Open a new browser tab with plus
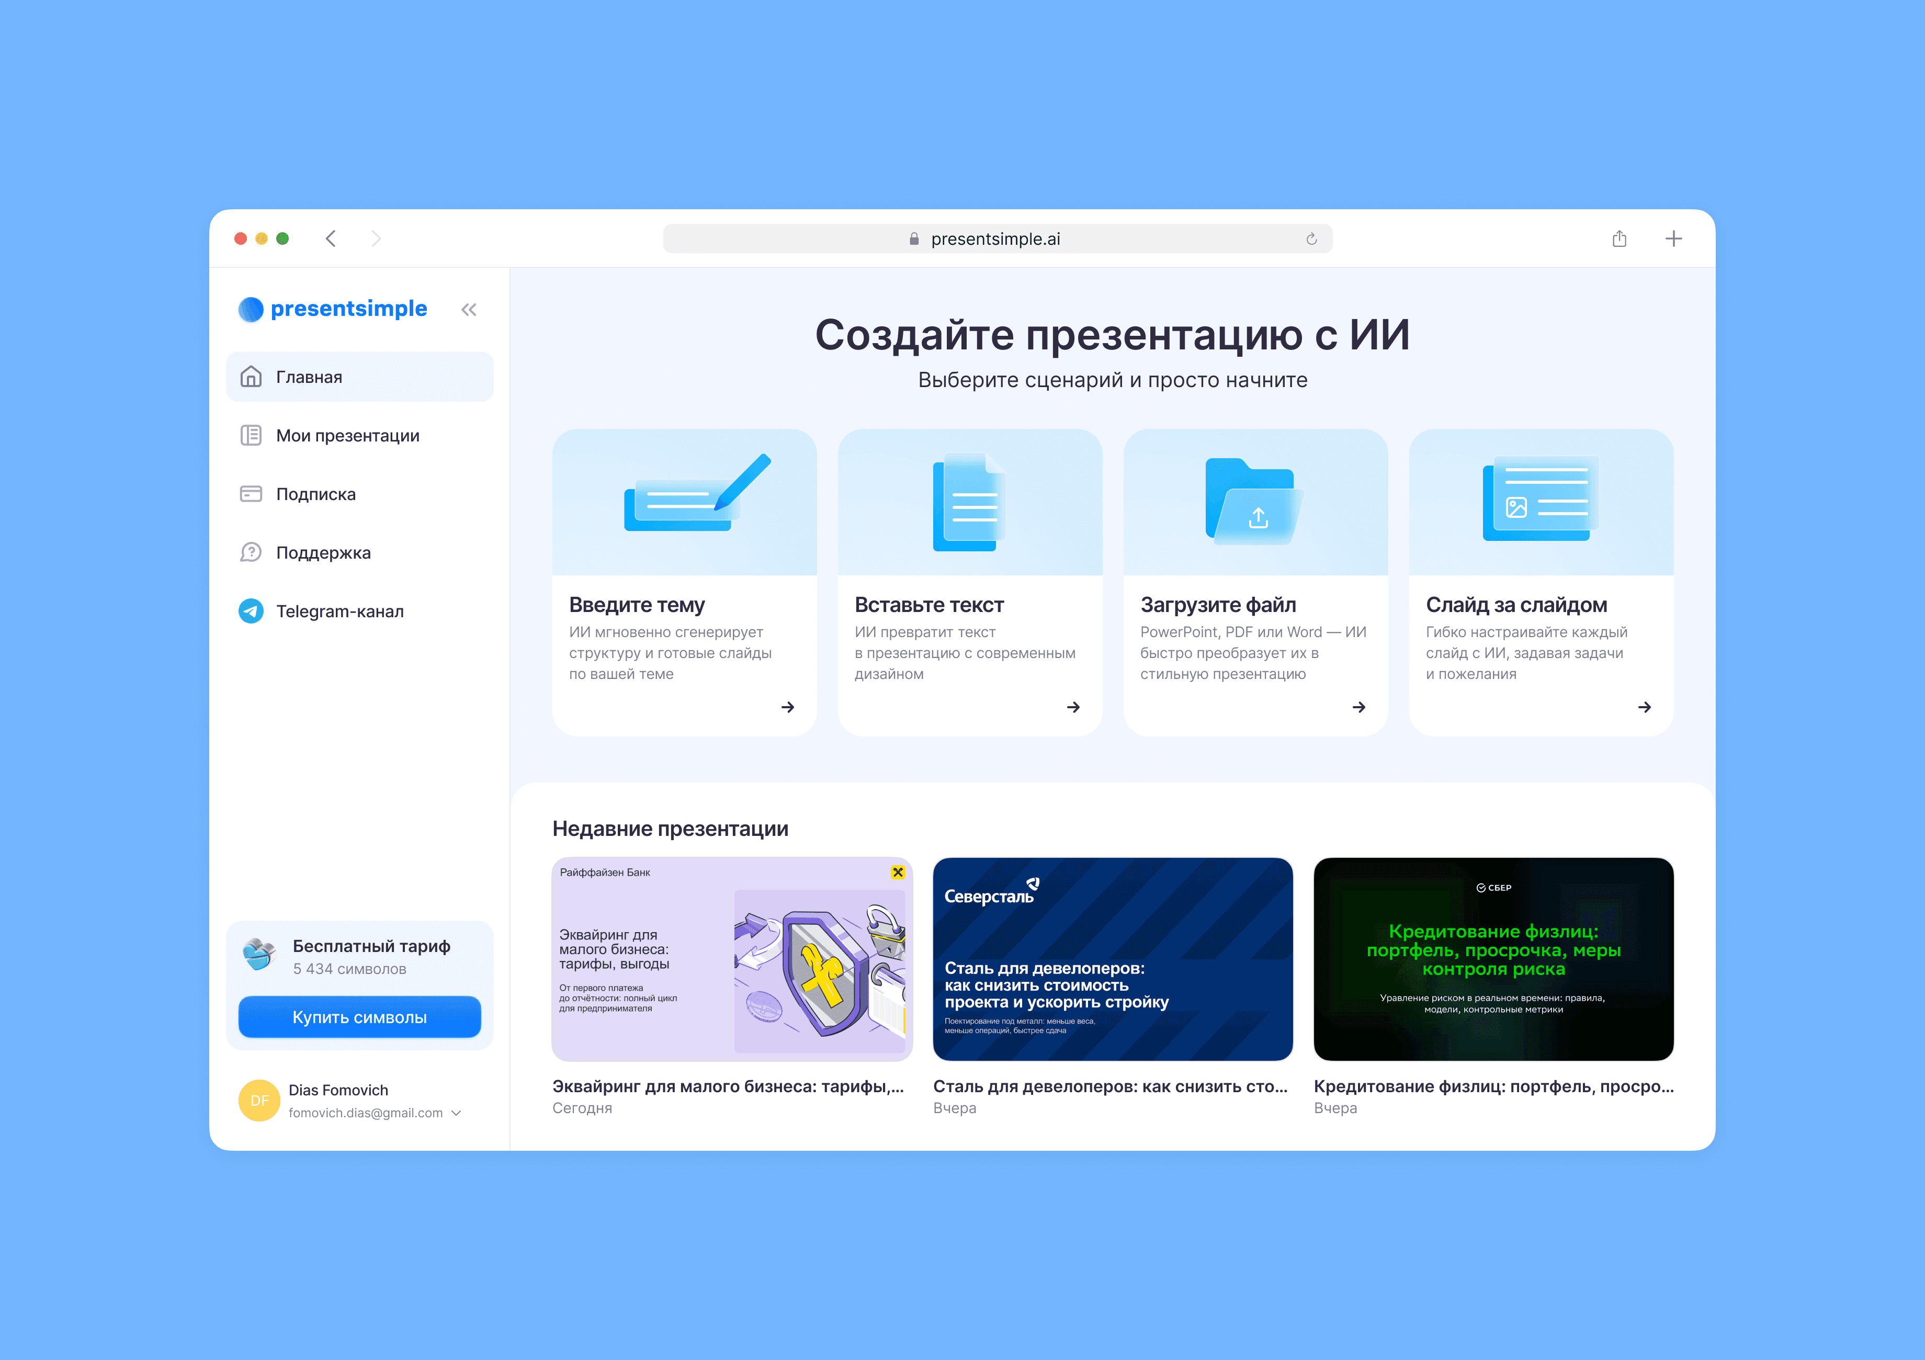The image size is (1925, 1360). 1673,239
